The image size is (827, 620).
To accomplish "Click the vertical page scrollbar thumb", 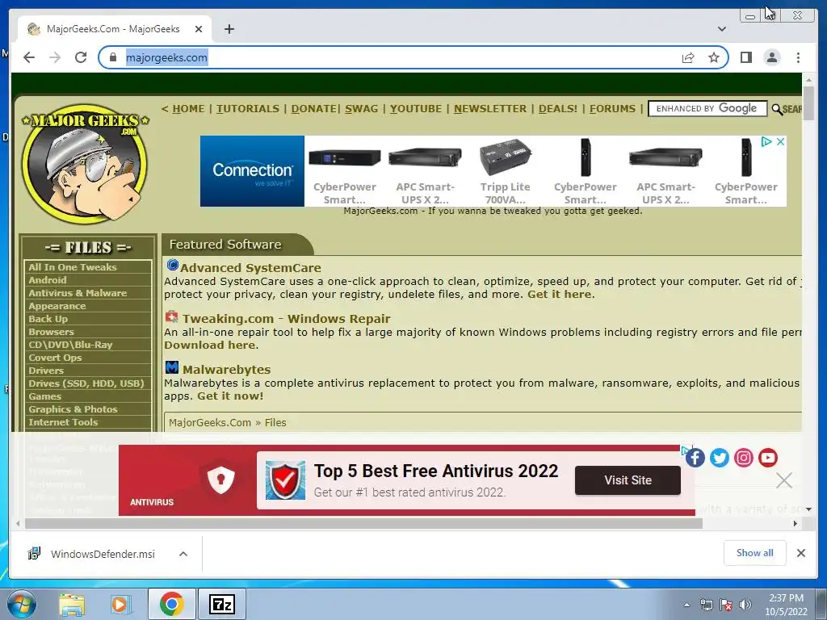I will click(x=808, y=103).
